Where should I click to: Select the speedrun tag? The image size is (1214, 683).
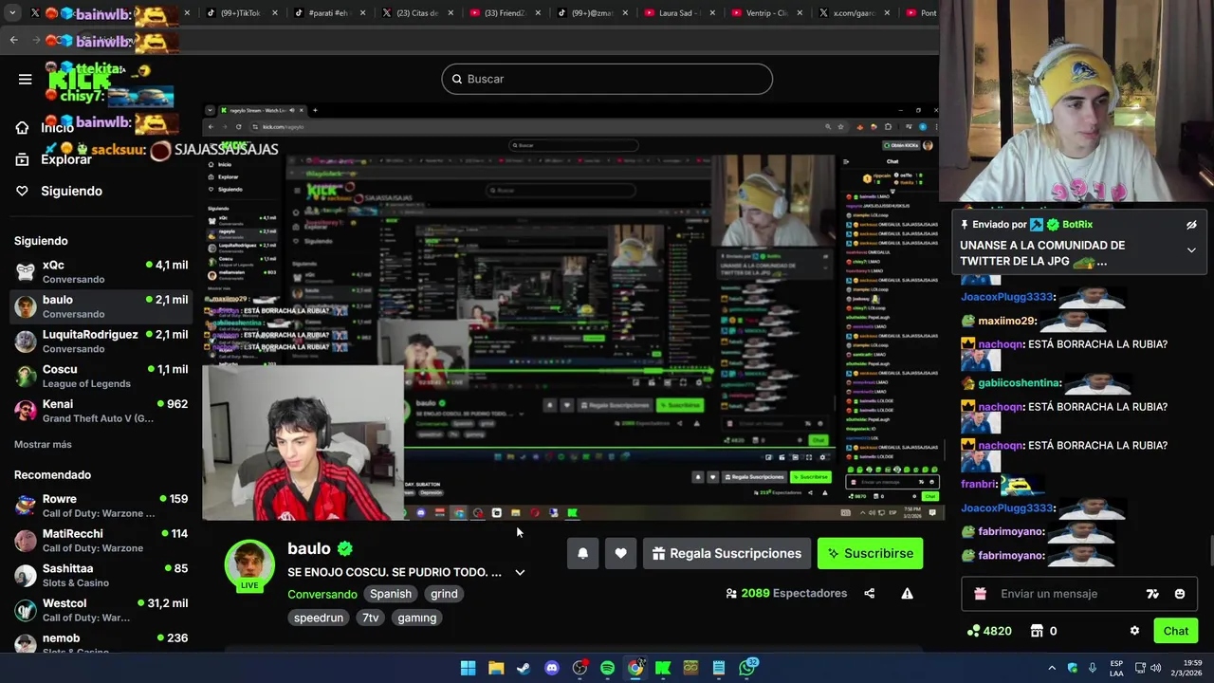(319, 618)
